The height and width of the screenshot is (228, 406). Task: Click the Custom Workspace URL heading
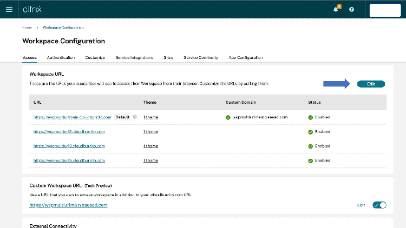(x=55, y=186)
